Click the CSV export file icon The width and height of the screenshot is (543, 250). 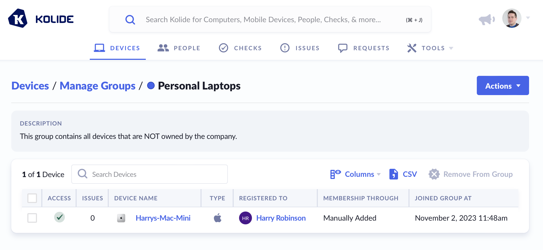(x=393, y=174)
